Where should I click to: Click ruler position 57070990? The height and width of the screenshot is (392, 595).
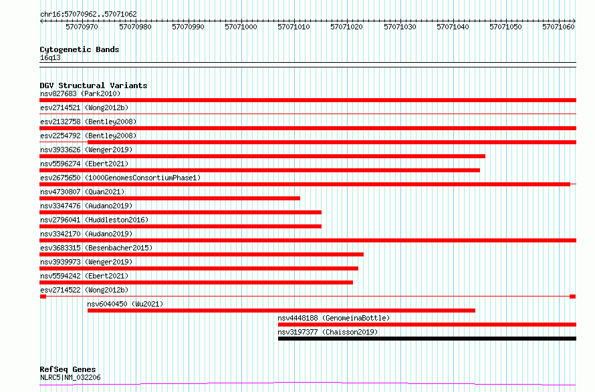pos(188,27)
